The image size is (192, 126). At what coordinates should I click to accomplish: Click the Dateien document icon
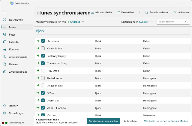coord(5,64)
